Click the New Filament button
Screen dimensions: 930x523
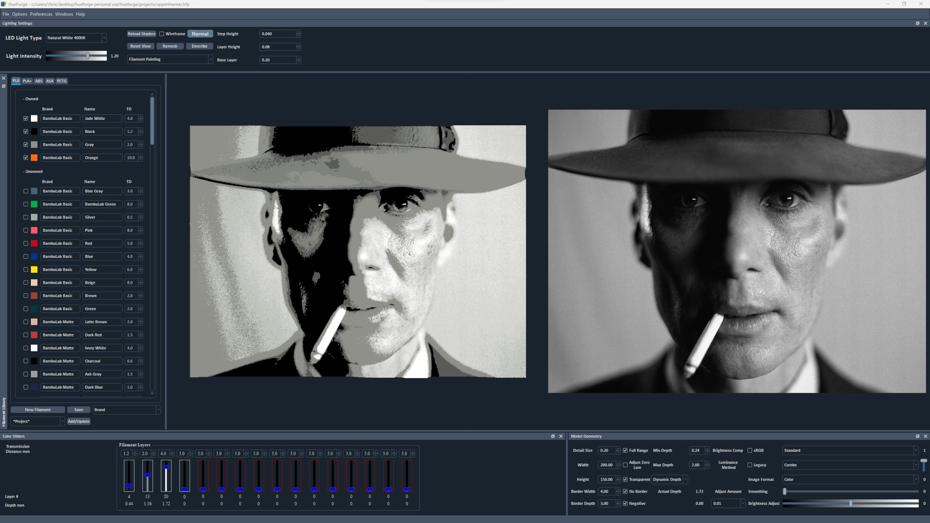(x=38, y=410)
